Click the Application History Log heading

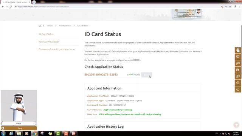click(x=105, y=127)
